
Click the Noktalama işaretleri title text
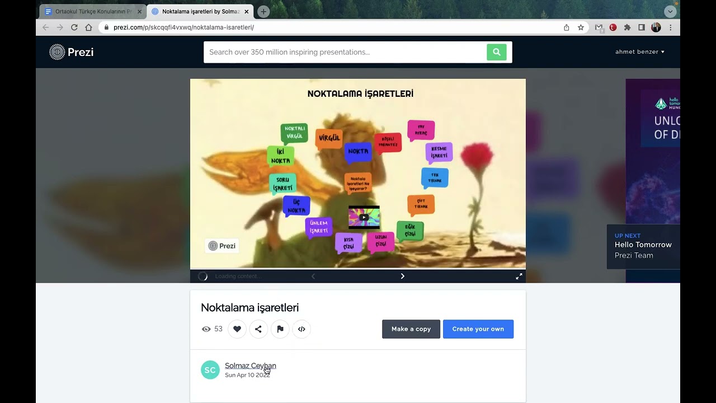[x=249, y=308]
